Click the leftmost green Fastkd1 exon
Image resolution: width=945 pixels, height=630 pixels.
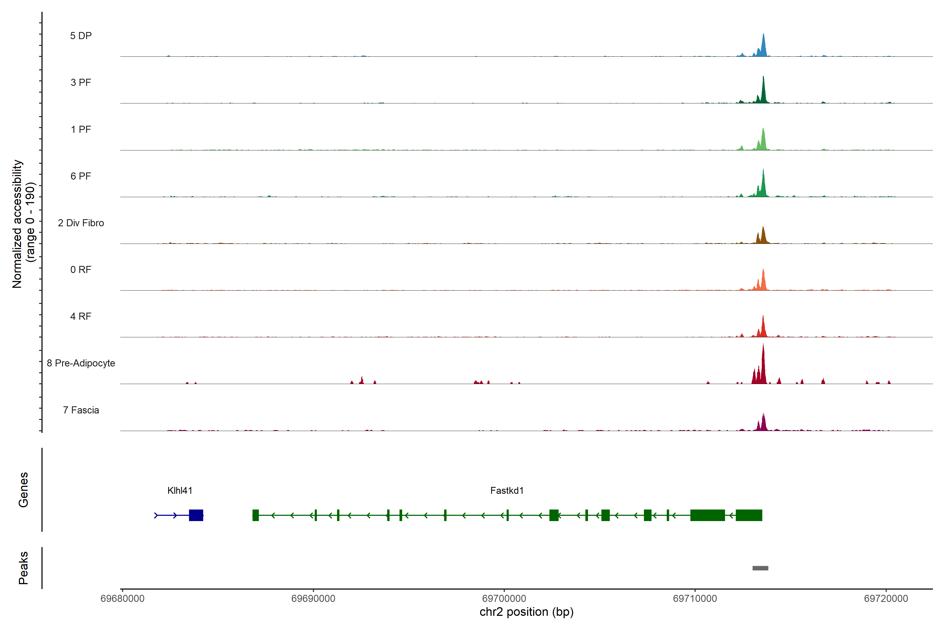click(255, 515)
